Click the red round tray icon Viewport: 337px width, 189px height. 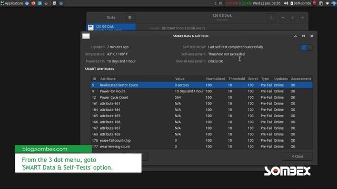tap(315, 3)
